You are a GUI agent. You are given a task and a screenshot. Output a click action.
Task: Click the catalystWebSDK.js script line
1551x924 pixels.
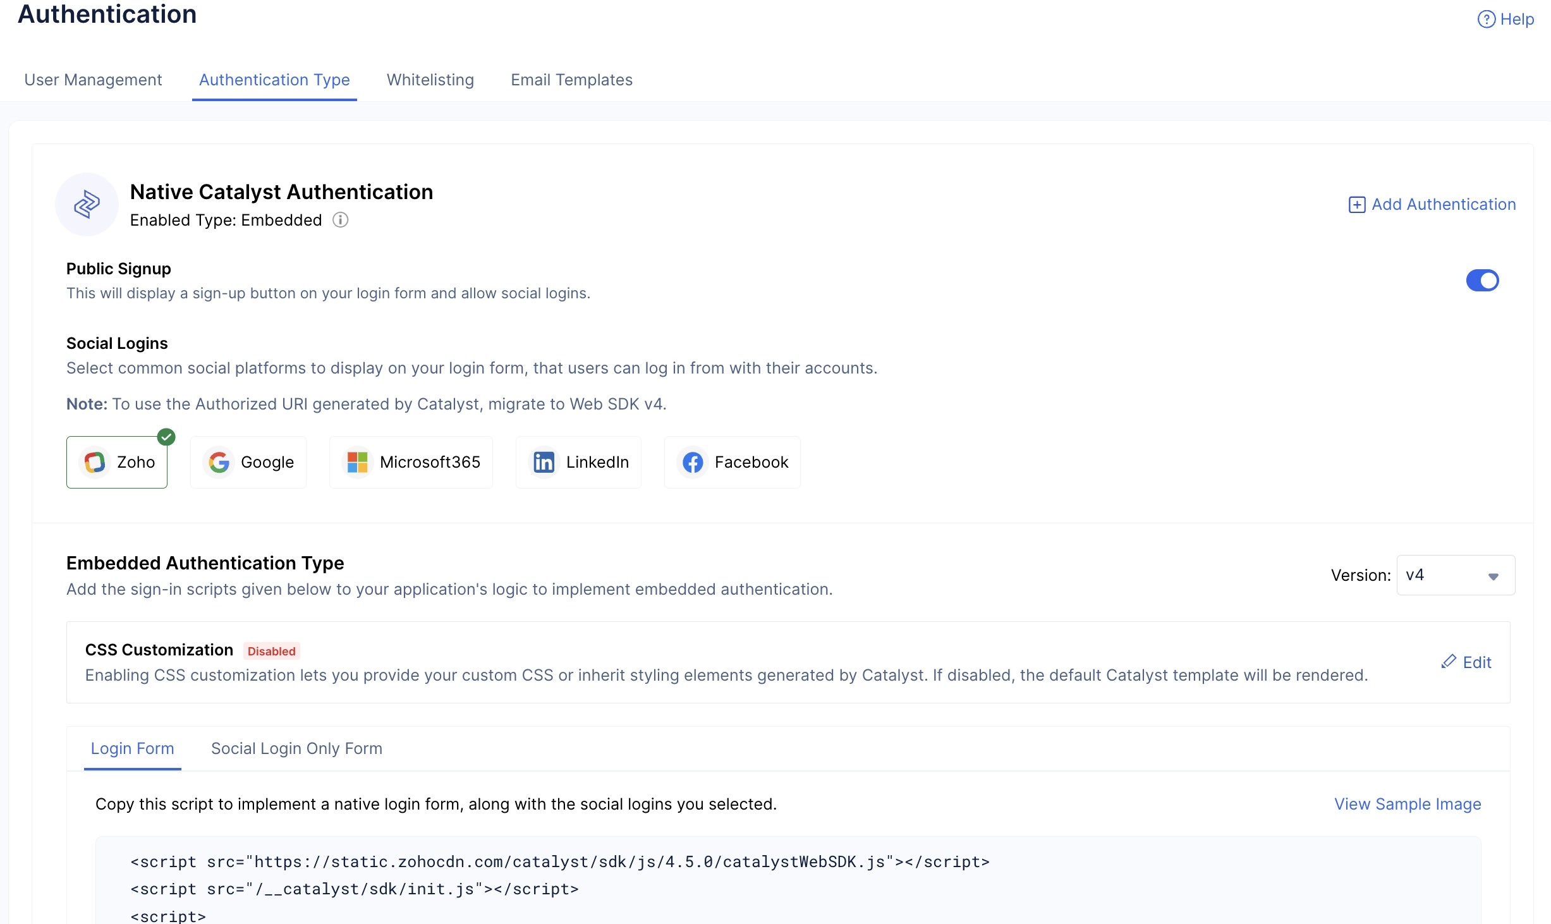point(560,861)
